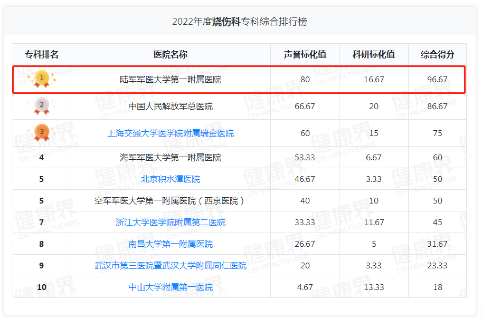Viewport: 482px width, 319px height.
Task: Click the 声誉标化值 column header
Action: click(x=305, y=55)
